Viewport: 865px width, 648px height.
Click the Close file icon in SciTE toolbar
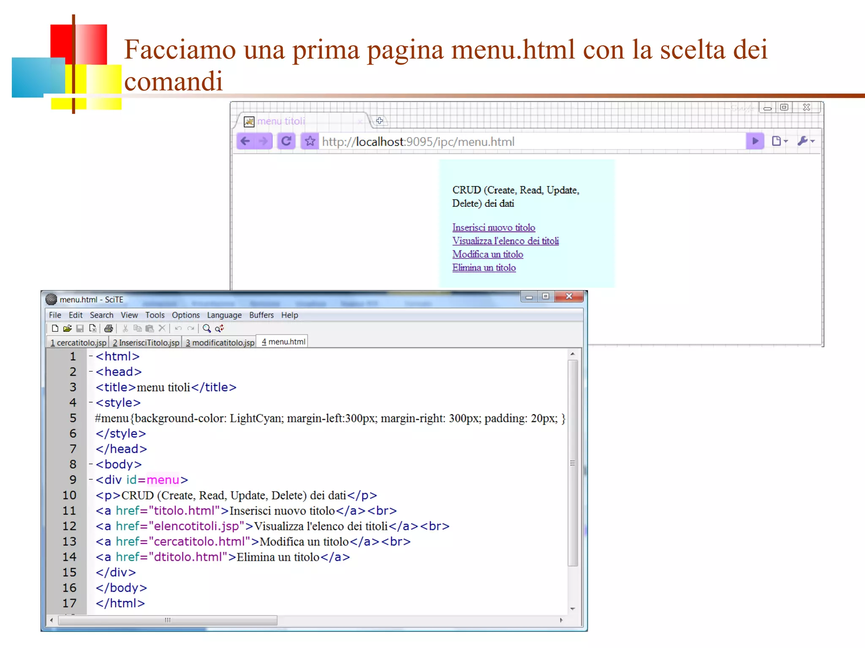pos(92,328)
